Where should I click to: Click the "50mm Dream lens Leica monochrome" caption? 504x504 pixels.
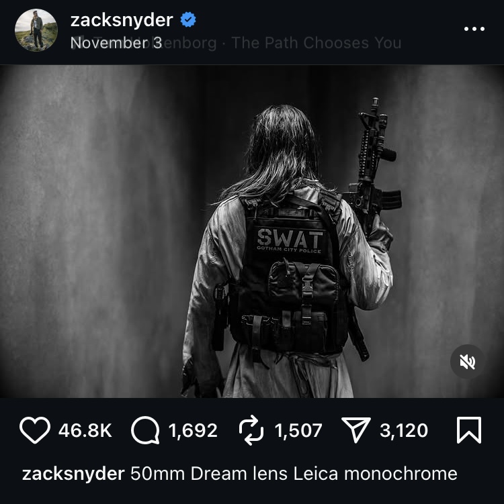coord(294,474)
